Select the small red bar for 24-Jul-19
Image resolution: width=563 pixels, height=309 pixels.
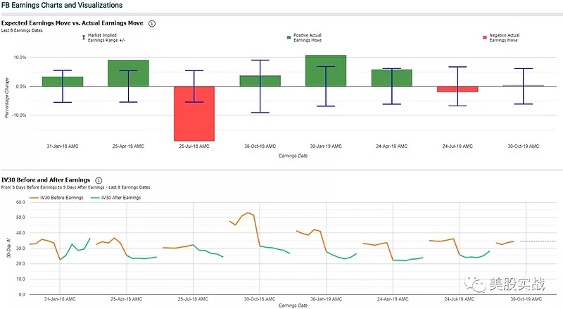click(457, 89)
